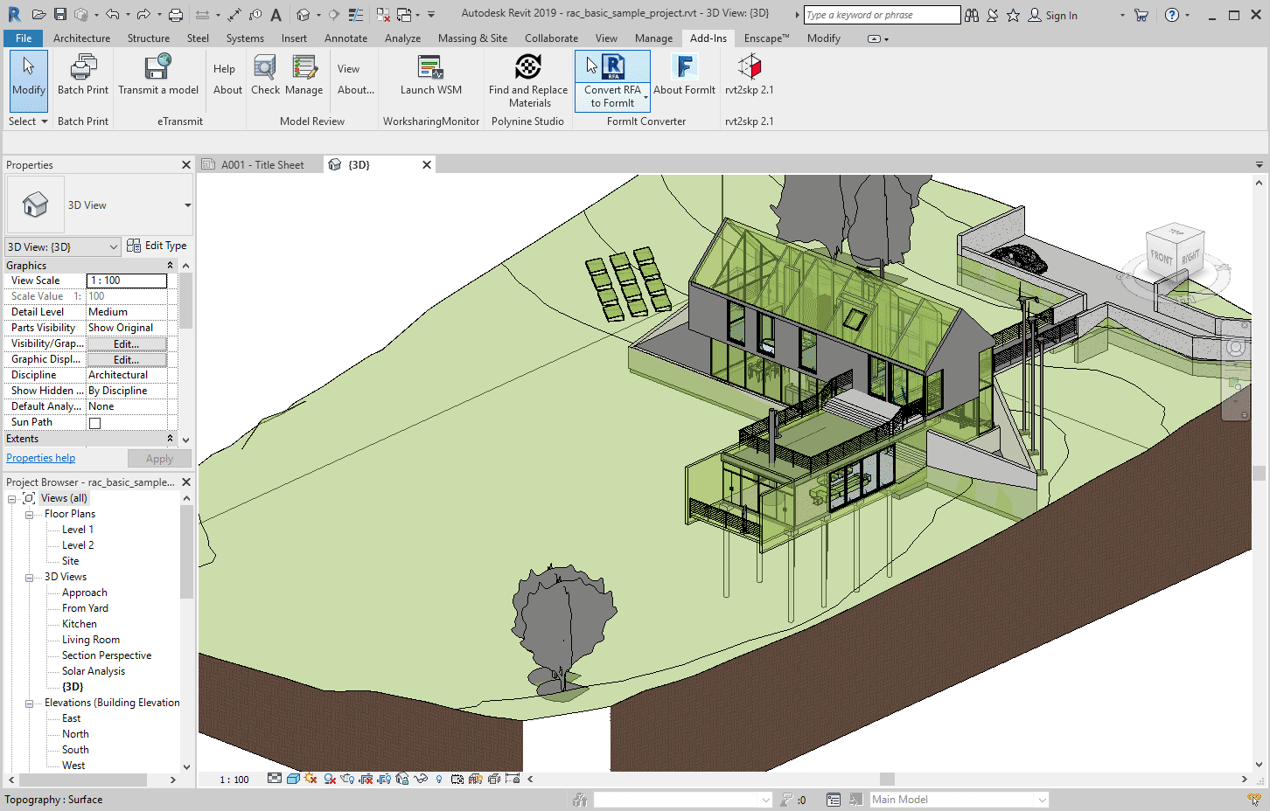Open the A001 - Title Sheet view tab
1270x811 pixels.
(x=262, y=165)
